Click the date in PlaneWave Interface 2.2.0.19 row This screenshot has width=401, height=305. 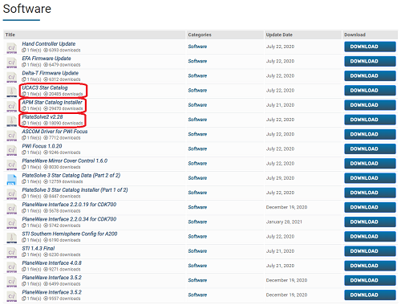pyautogui.click(x=286, y=207)
